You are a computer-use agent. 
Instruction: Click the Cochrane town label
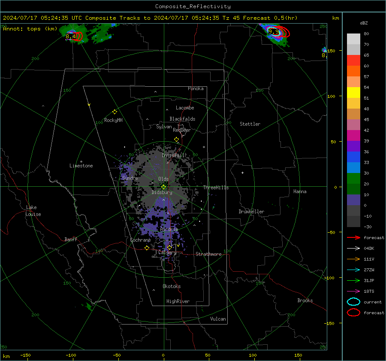point(140,240)
